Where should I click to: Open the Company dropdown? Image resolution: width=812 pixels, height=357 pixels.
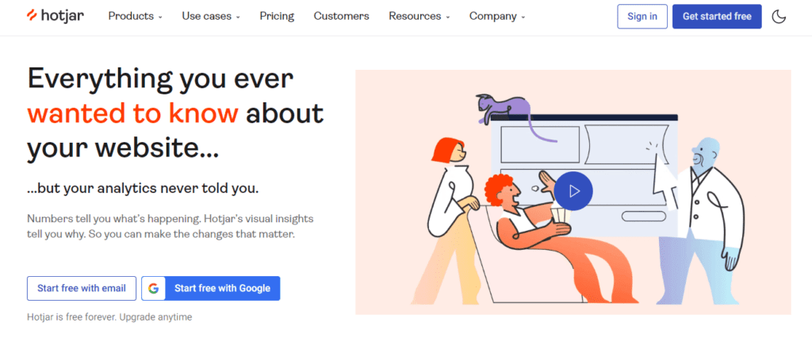(496, 16)
